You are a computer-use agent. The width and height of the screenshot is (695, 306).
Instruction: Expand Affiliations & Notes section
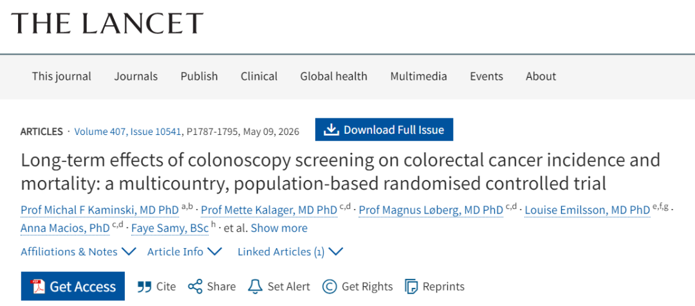pyautogui.click(x=78, y=251)
